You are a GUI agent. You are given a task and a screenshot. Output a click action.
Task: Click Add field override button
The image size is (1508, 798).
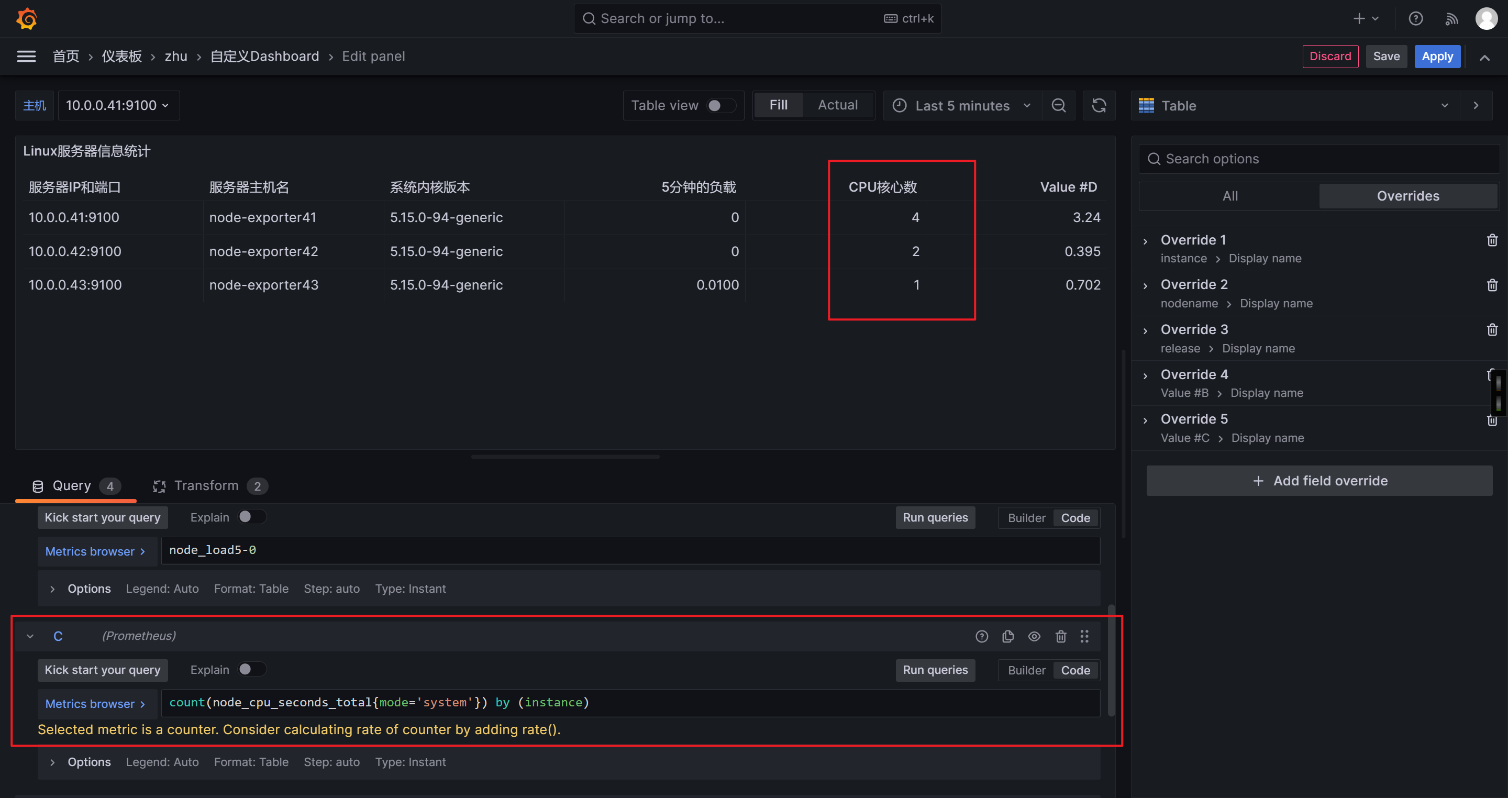click(x=1319, y=481)
